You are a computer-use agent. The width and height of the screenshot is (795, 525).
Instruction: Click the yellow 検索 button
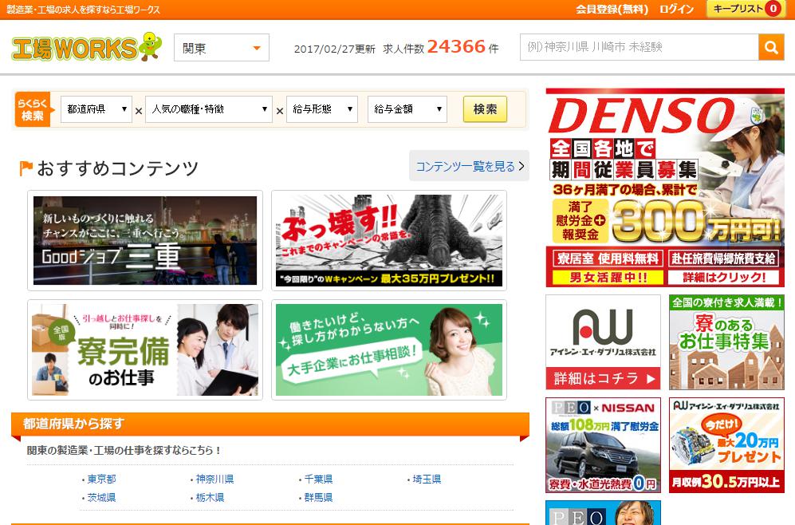[486, 109]
